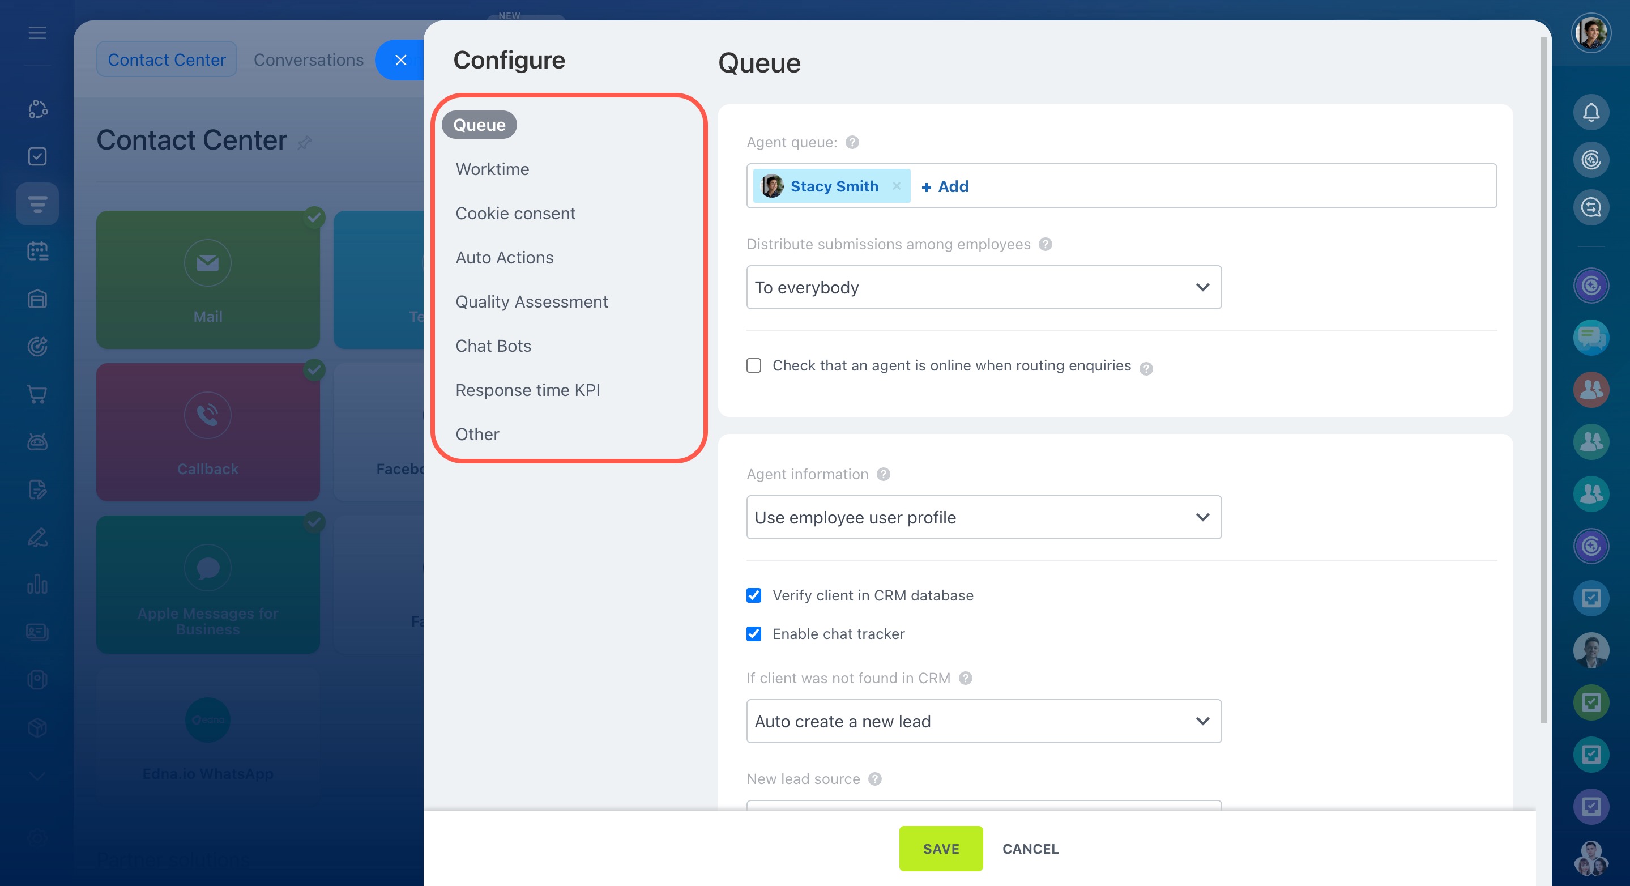
Task: Open the bar chart analytics icon
Action: point(37,584)
